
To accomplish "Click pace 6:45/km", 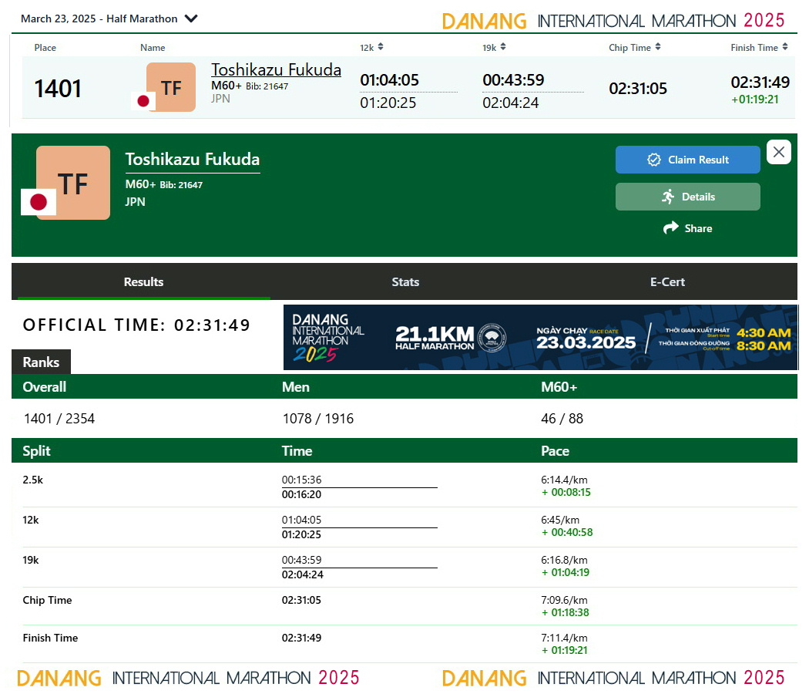I will 560,520.
